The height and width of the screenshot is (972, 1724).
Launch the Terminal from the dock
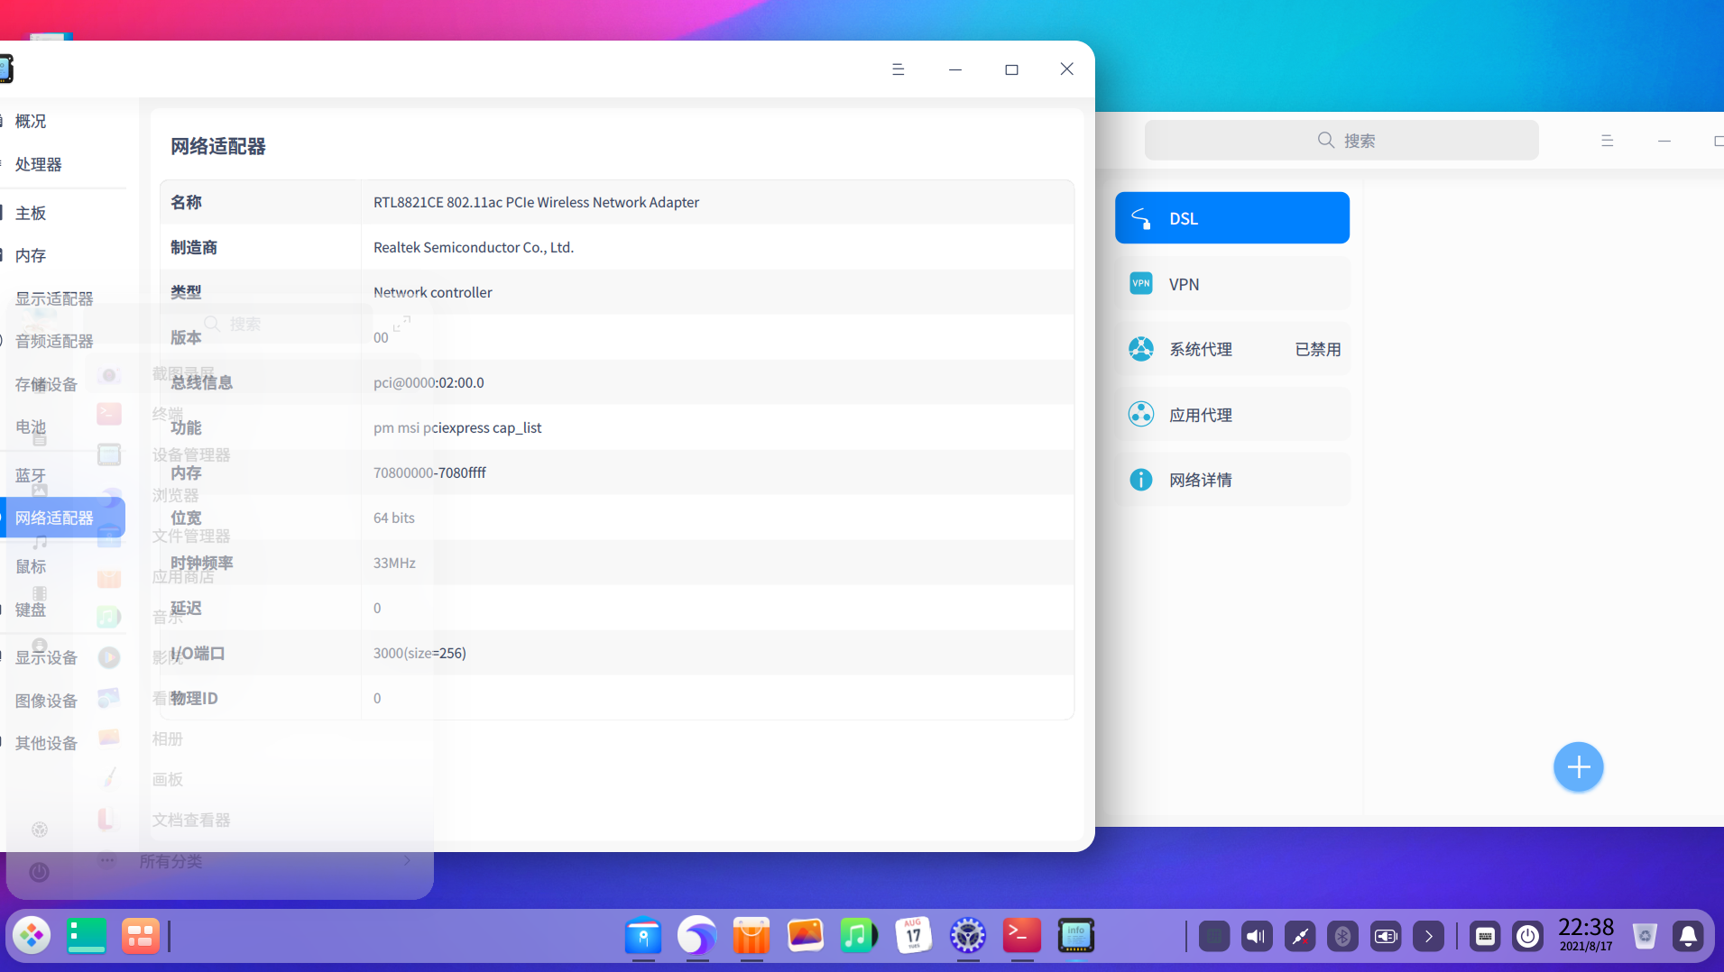[1022, 936]
